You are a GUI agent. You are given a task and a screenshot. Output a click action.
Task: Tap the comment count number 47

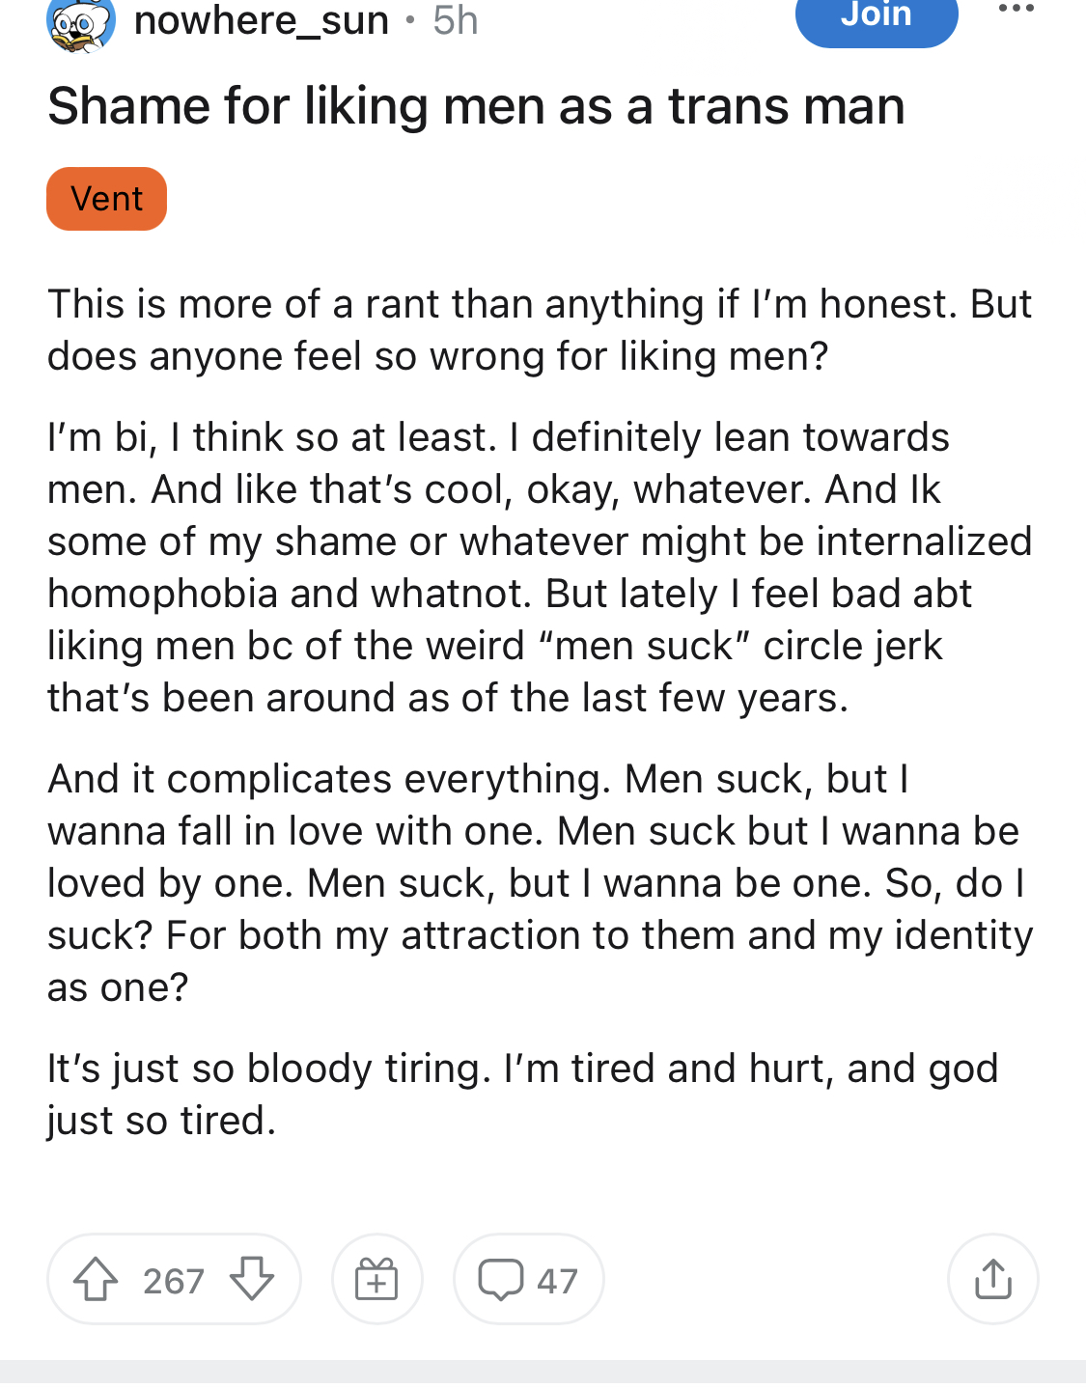pos(557,1281)
